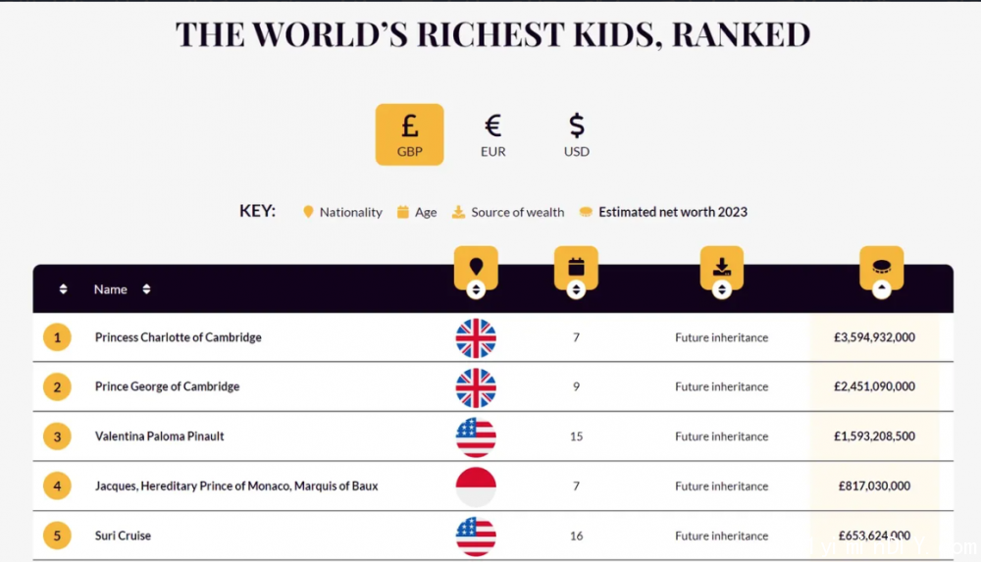Viewport: 981px width, 562px height.
Task: Click the source of wealth download icon header
Action: click(722, 267)
